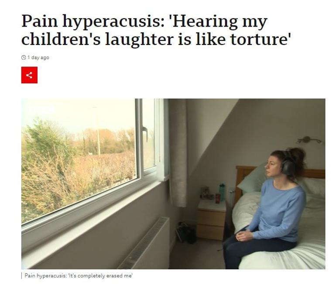Click the clock icon beside the timestamp
336x284 pixels.
[x=24, y=57]
